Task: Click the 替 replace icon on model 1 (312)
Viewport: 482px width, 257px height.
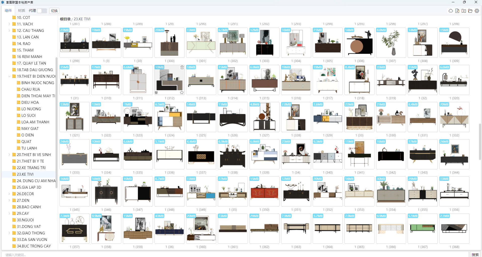Action: pyautogui.click(x=156, y=92)
